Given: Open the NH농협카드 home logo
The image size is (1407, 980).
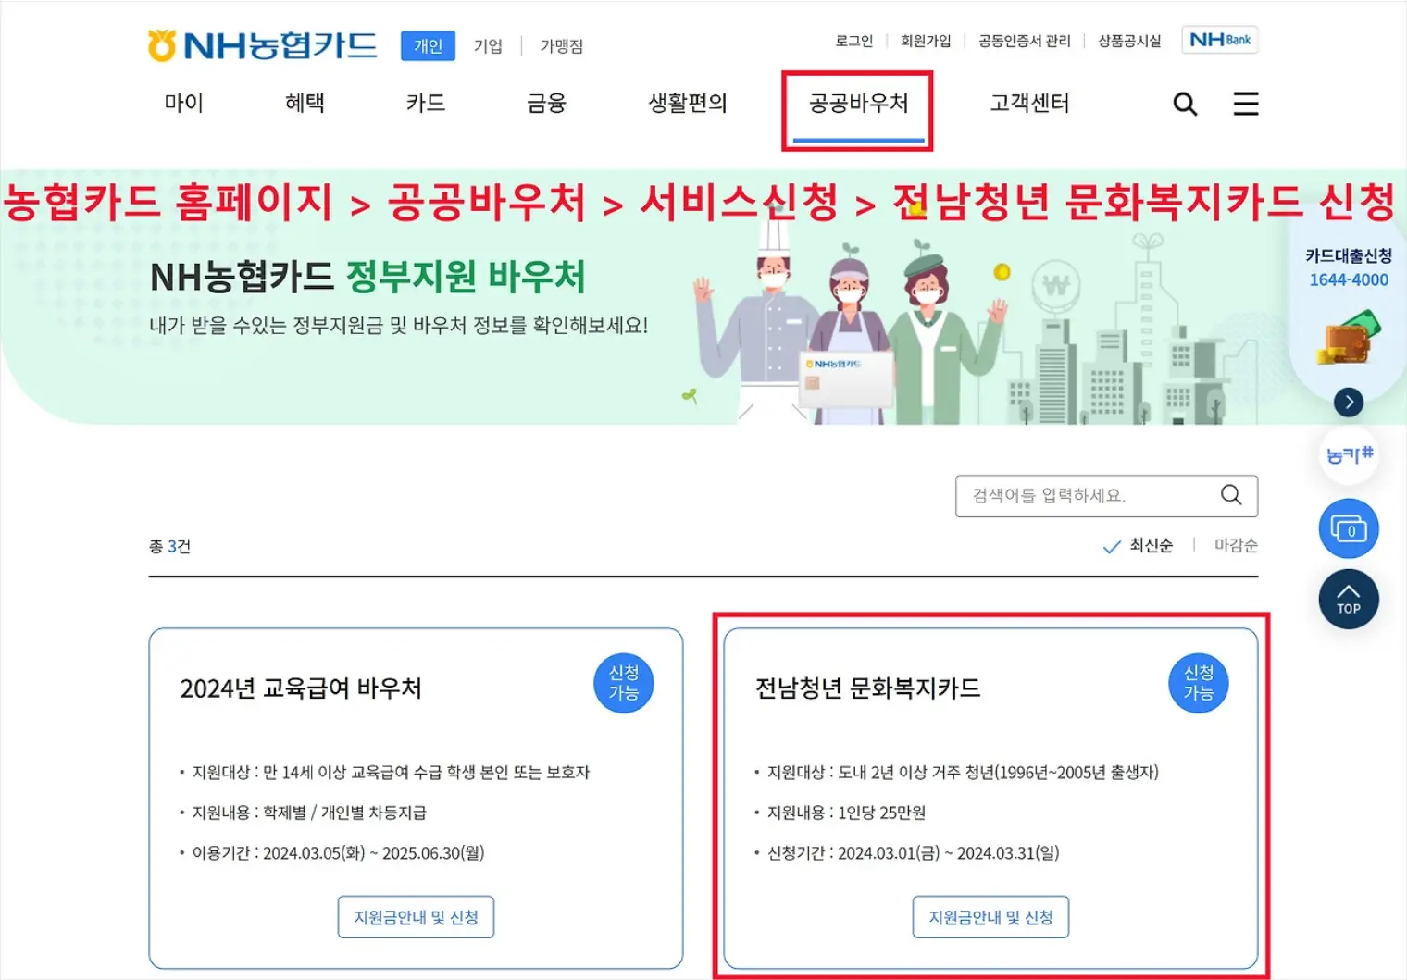Looking at the screenshot, I should (x=262, y=43).
